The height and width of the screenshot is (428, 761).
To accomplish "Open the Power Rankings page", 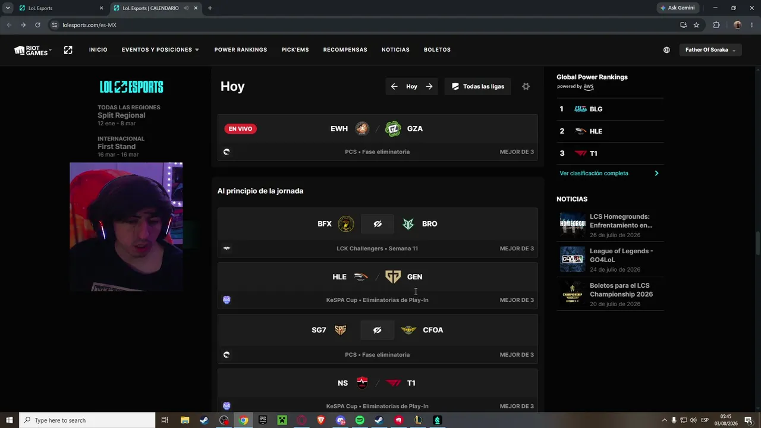I will (241, 50).
